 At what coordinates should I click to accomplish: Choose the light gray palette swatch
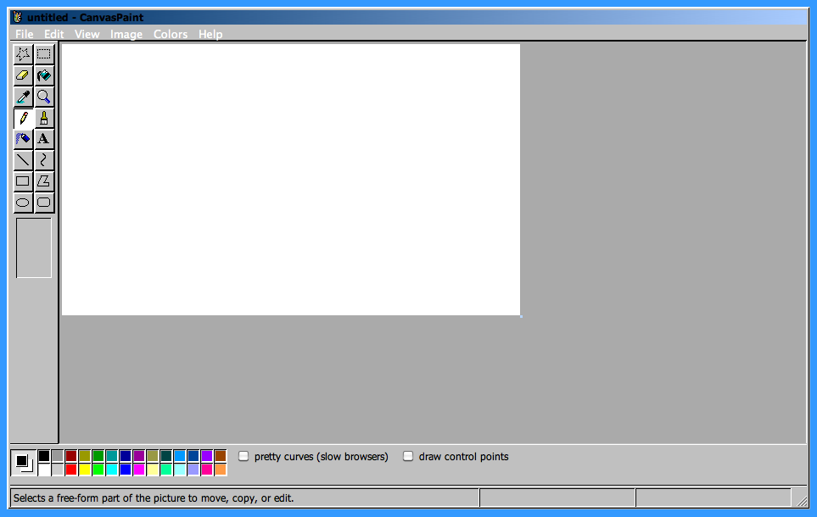point(58,470)
